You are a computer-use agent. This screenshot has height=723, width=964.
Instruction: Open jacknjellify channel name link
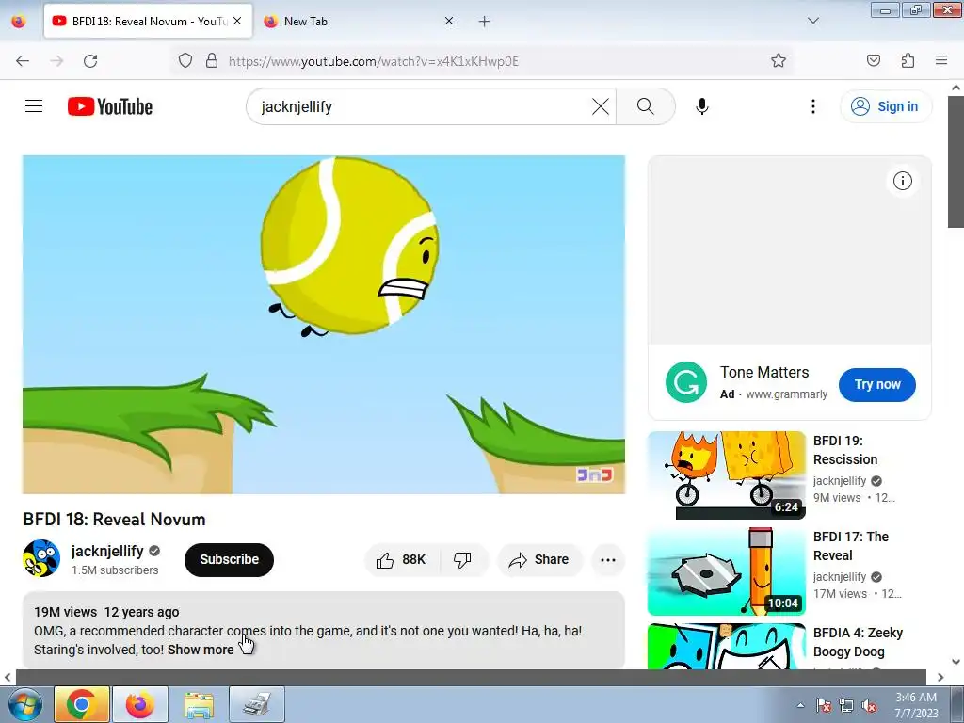[107, 551]
